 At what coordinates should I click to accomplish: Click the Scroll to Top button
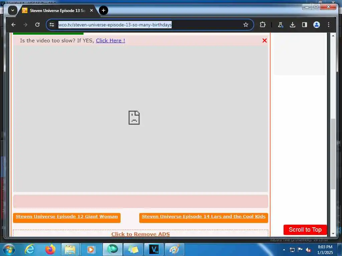305,230
